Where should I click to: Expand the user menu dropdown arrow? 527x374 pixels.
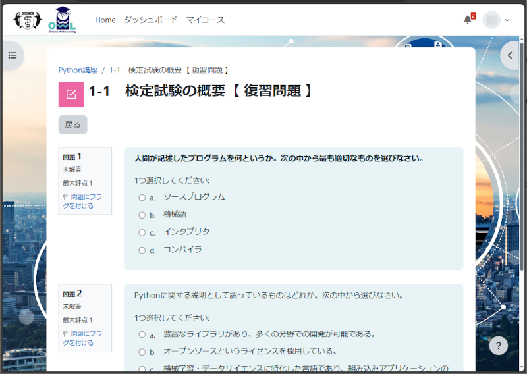(x=507, y=20)
